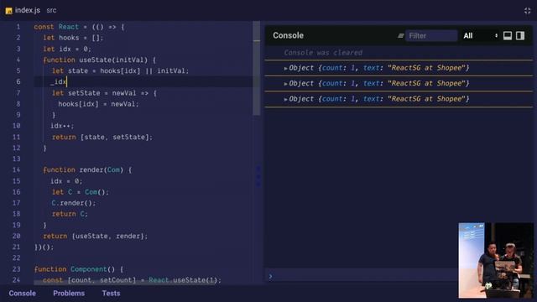Click 'function Component()' on line 23
Image resolution: width=537 pixels, height=302 pixels.
pyautogui.click(x=75, y=269)
